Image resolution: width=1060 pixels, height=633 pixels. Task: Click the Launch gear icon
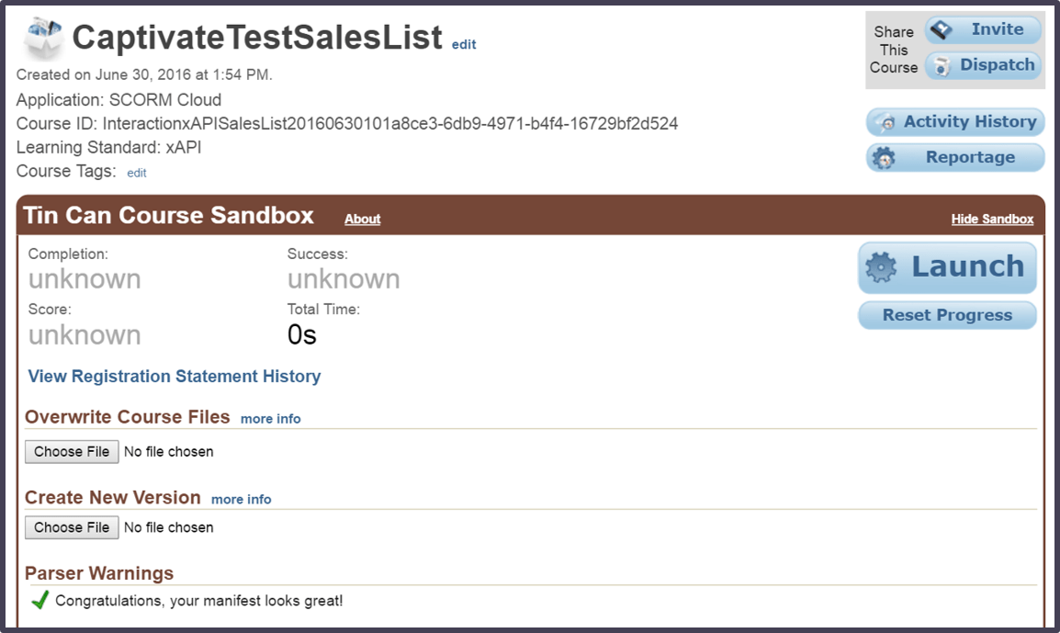pyautogui.click(x=880, y=267)
